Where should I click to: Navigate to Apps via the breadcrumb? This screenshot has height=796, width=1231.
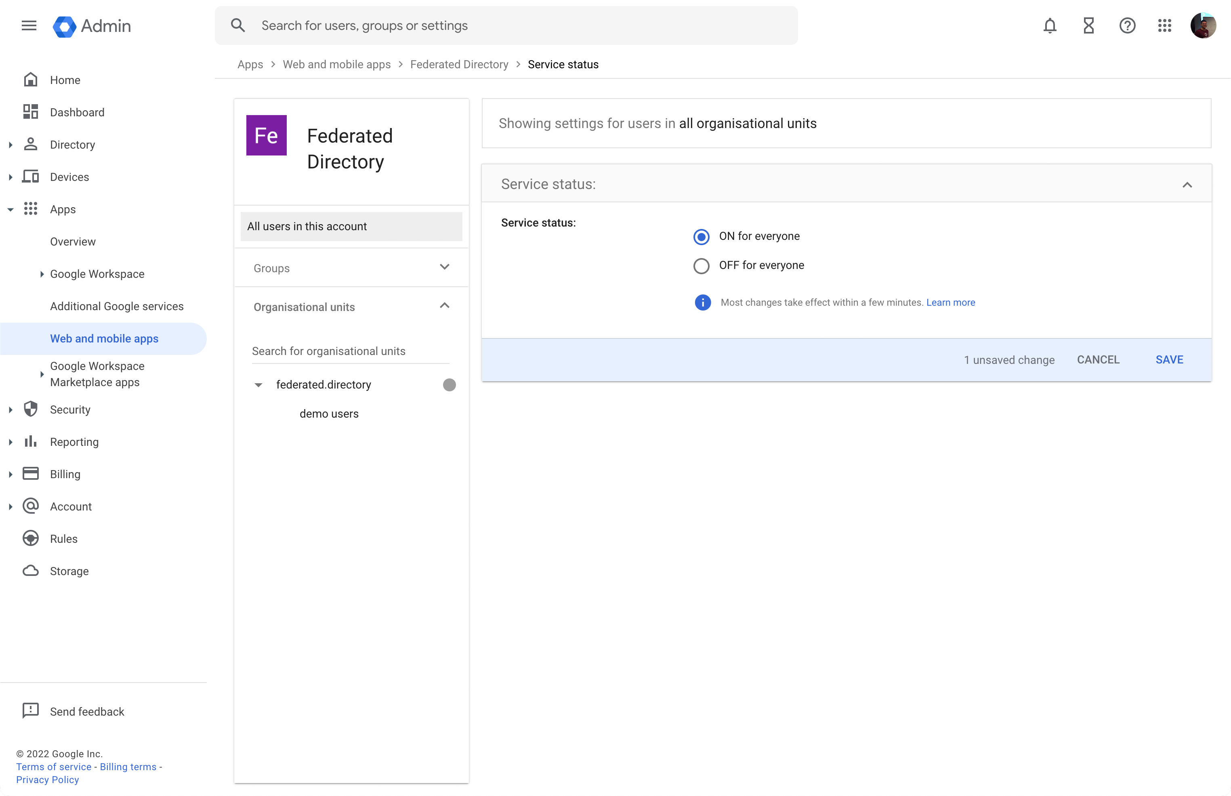coord(250,64)
